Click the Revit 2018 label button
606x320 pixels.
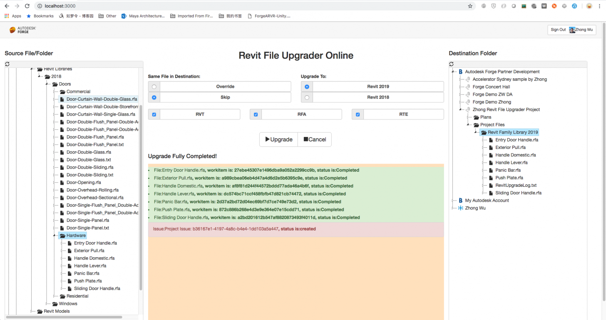tap(378, 97)
